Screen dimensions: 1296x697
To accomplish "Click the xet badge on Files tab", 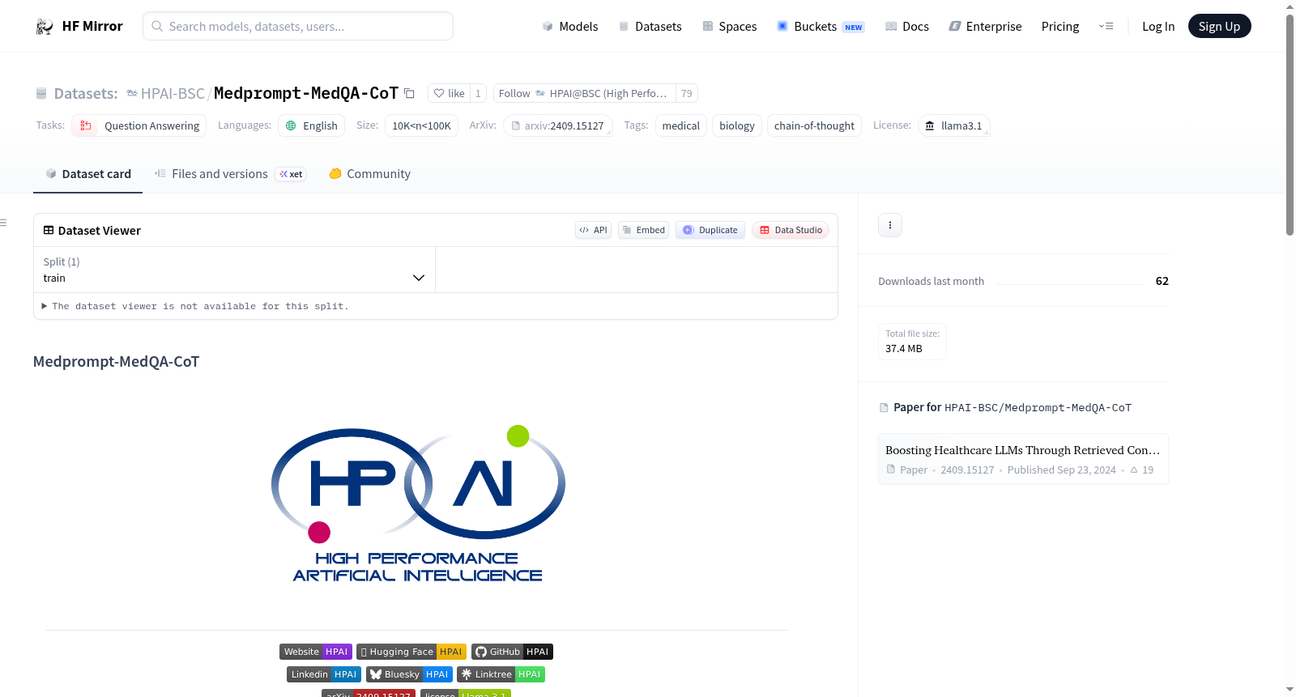I will point(291,174).
